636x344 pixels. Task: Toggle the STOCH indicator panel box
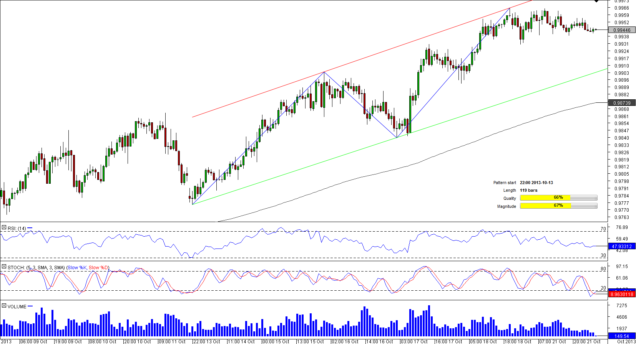(x=4, y=267)
